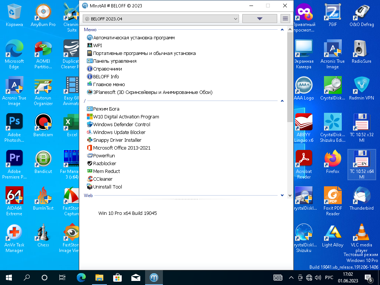Open AnyBurn Pro desktop shortcut
380x285 pixels.
(x=43, y=16)
